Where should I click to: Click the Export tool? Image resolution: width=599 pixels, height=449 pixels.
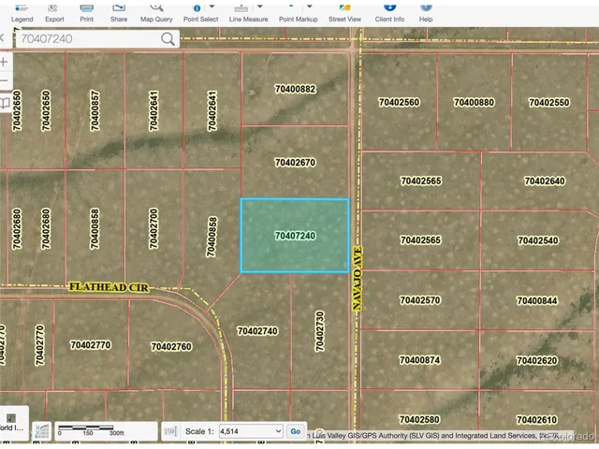[x=54, y=14]
